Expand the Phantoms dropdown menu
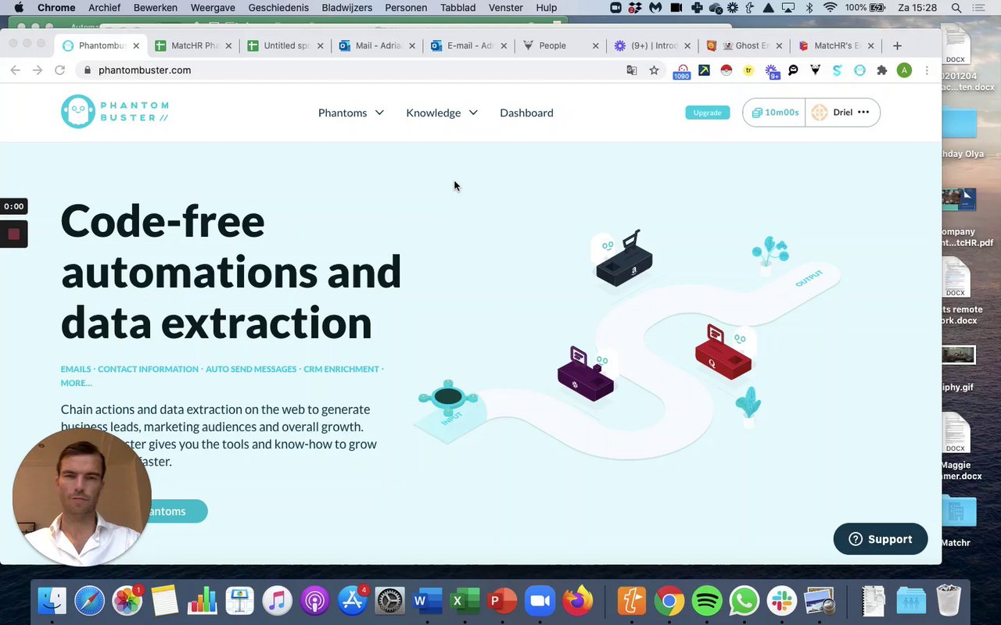The height and width of the screenshot is (625, 1001). click(x=351, y=112)
